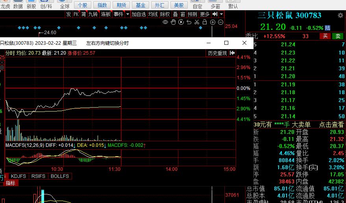The height and width of the screenshot is (203, 346).
Task: Select the hand pan tool
Action: 174,22
